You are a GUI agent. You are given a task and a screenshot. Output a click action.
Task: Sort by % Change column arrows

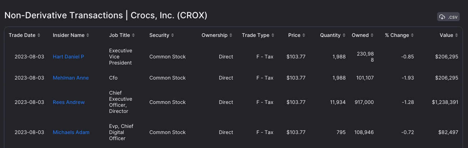point(412,35)
